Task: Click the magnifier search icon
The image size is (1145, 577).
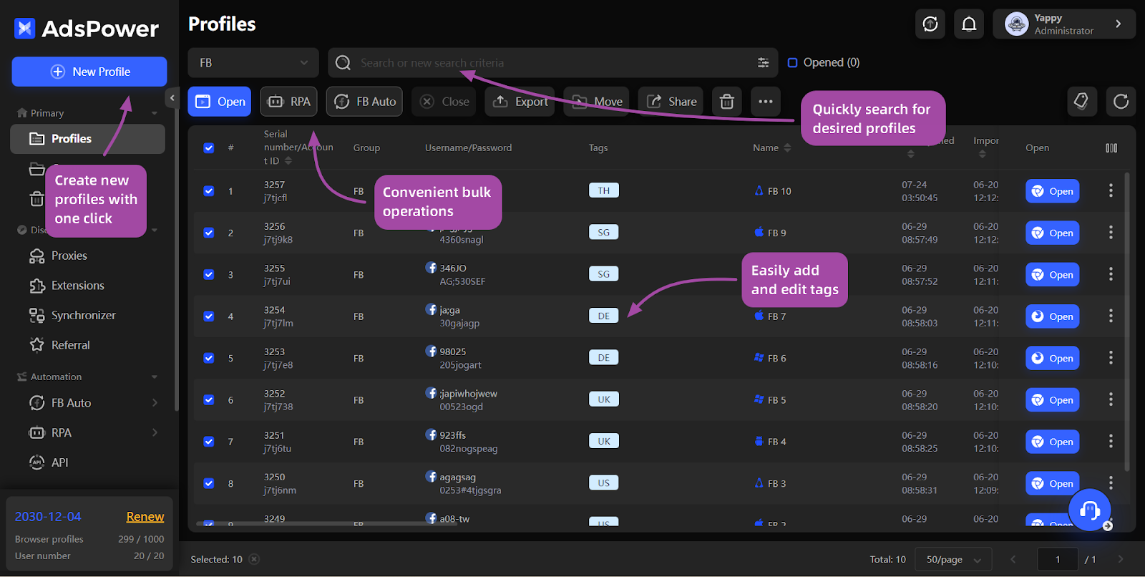Action: [343, 63]
